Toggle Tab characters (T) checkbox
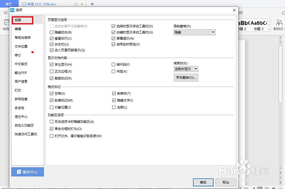This screenshot has width=285, height=189. point(114,93)
